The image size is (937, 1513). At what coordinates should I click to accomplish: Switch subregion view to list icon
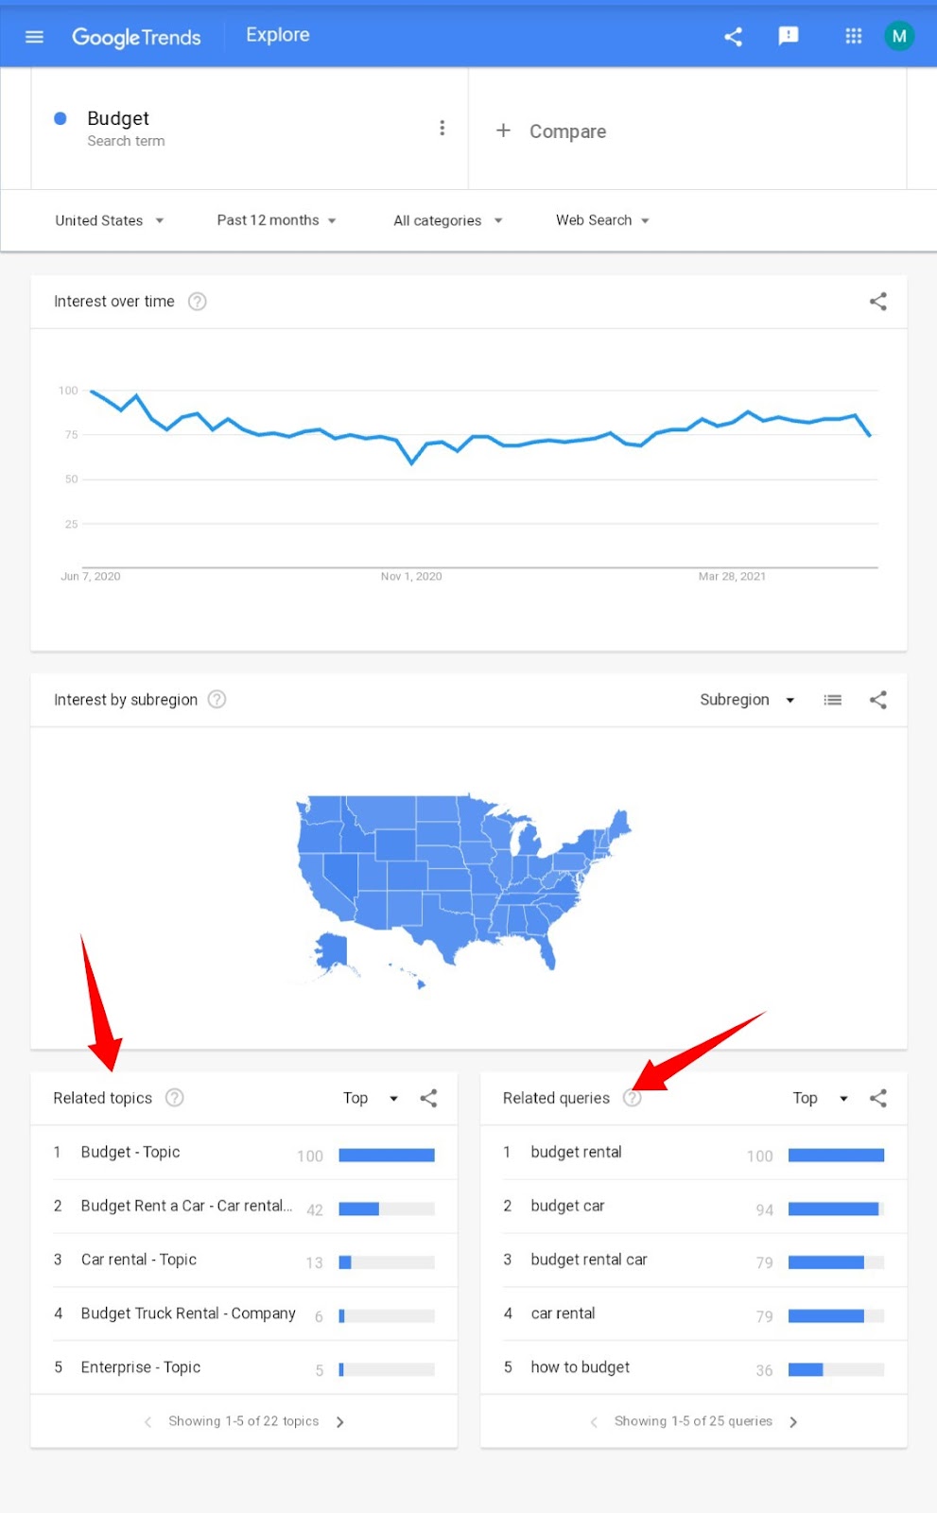pyautogui.click(x=832, y=700)
